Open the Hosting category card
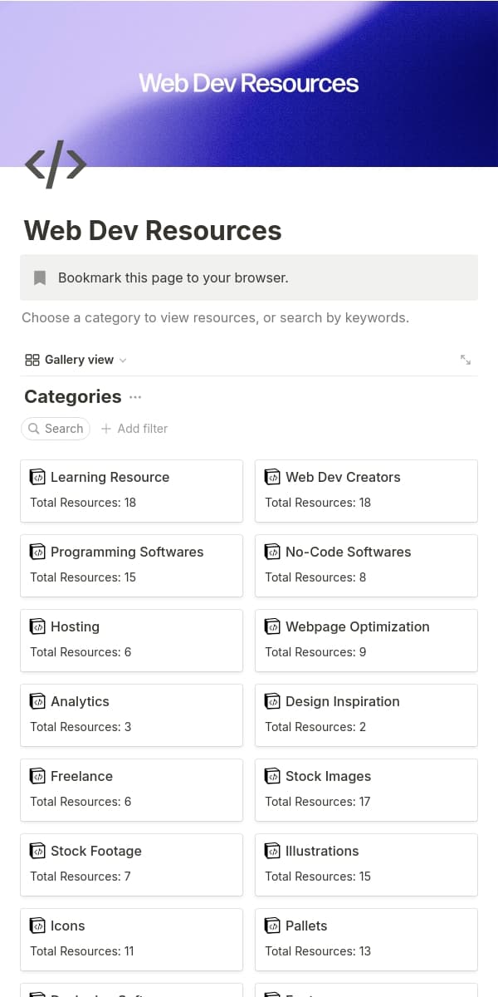Viewport: 498px width, 997px height. click(x=131, y=640)
